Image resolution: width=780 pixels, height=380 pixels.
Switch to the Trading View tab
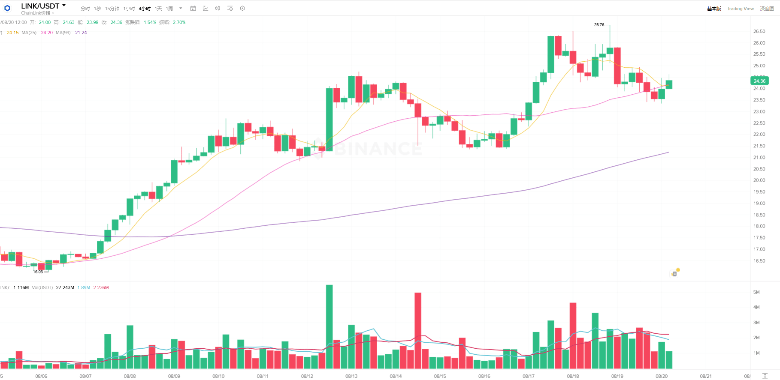point(740,9)
